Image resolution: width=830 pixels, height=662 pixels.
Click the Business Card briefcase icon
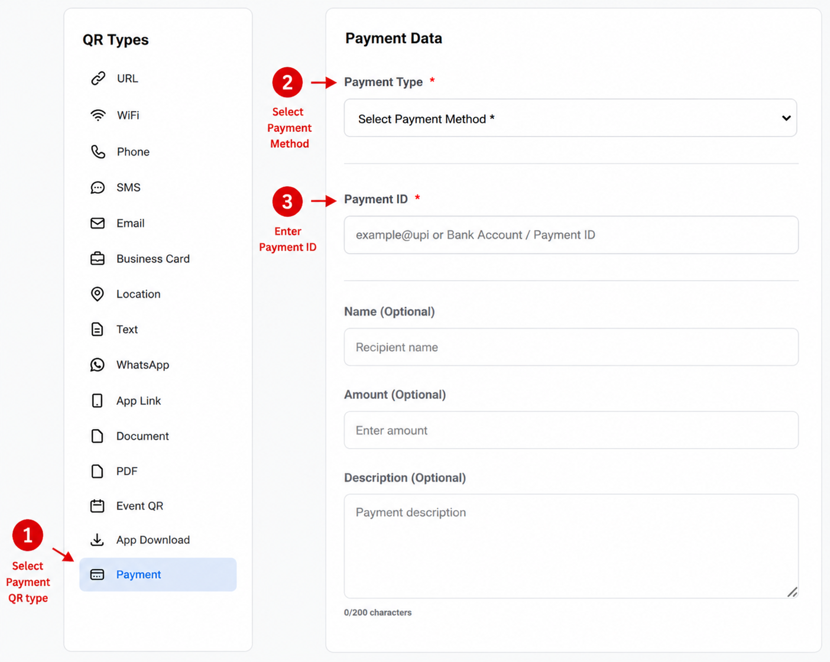pos(98,258)
